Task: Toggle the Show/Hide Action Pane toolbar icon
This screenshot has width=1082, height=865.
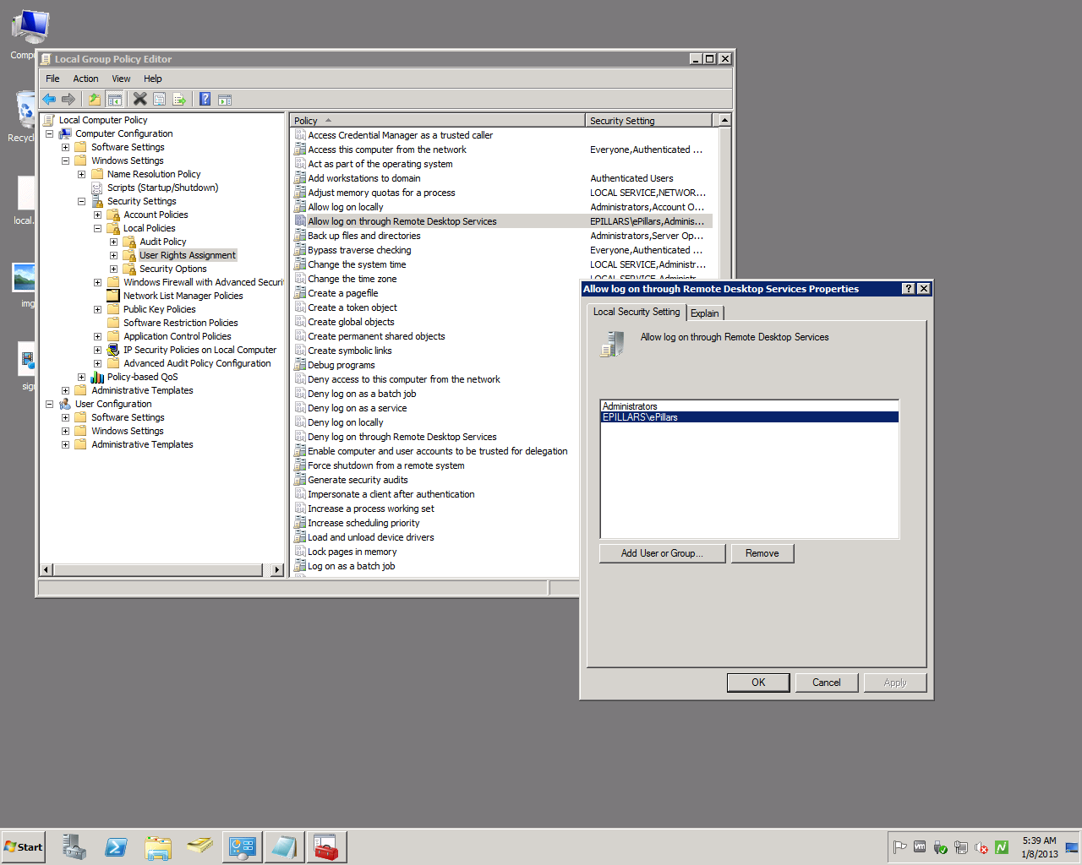Action: click(224, 99)
